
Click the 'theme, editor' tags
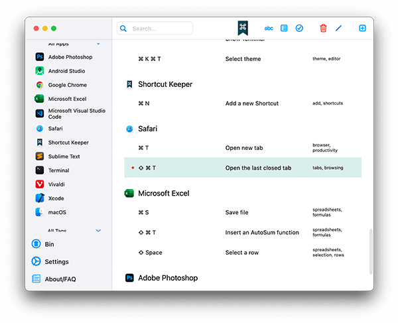tap(326, 58)
